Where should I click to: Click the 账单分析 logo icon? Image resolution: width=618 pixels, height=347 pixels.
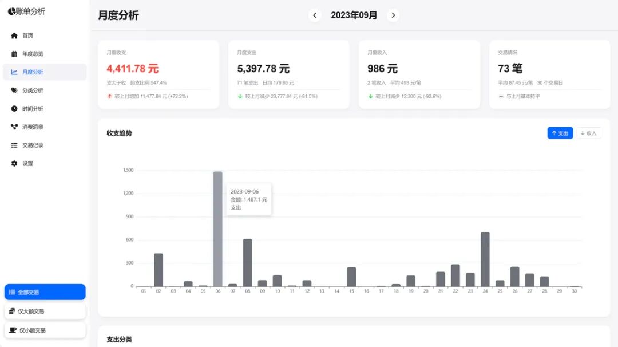11,11
